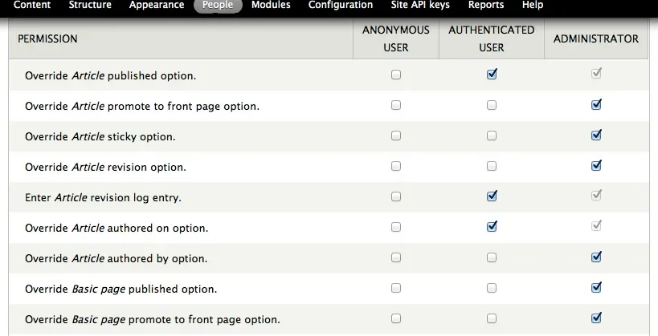Enable authenticated user Override Basic page promote option
The width and height of the screenshot is (658, 336).
click(492, 318)
